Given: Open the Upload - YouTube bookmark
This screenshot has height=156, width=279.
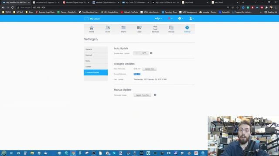Looking at the screenshot, I should click(129, 12).
